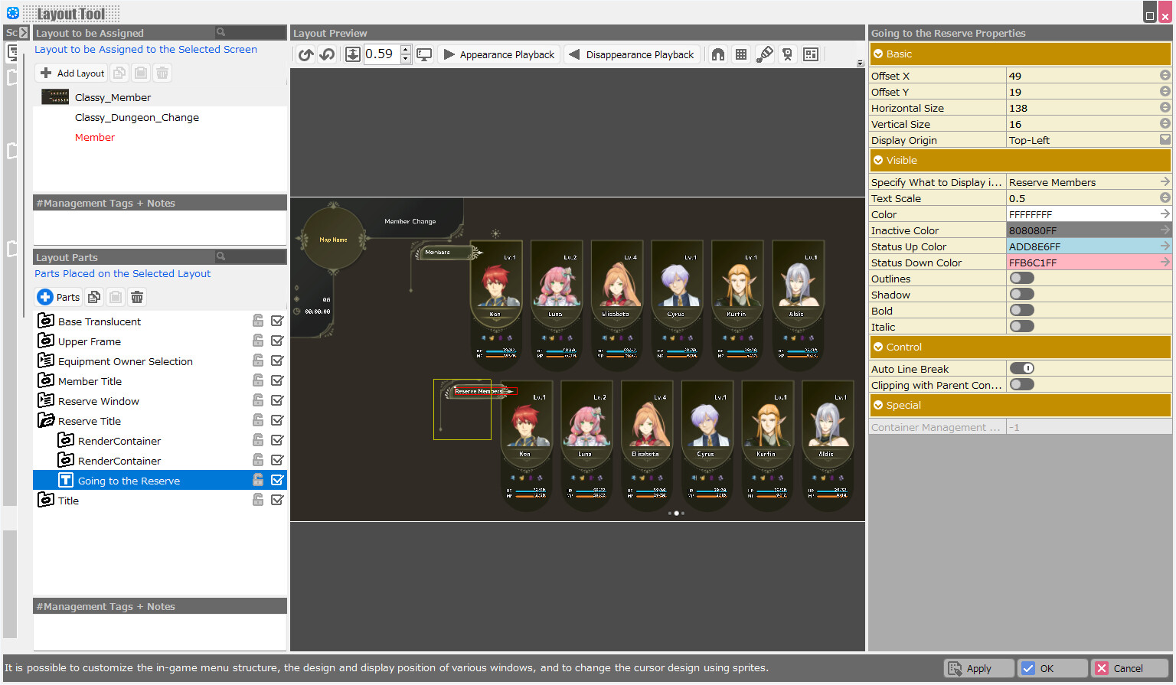
Task: Click the Appearance Playback button
Action: (498, 54)
